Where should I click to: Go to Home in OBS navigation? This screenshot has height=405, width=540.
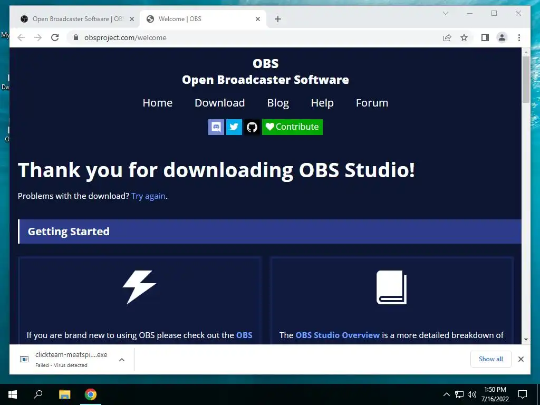pos(157,103)
